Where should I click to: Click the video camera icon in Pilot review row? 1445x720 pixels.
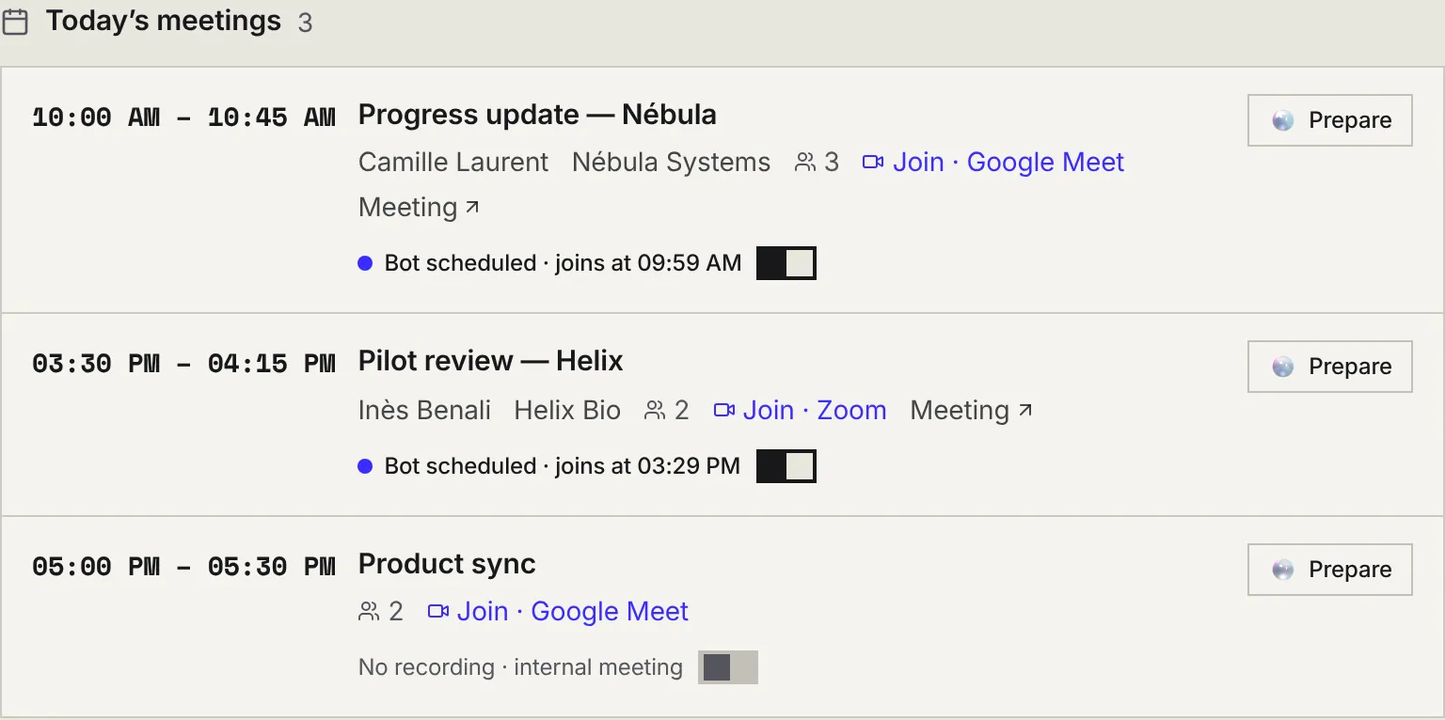pyautogui.click(x=723, y=411)
